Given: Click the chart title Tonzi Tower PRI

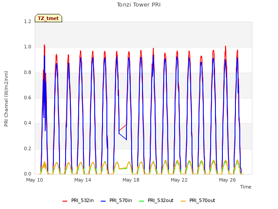Looking at the screenshot, I should 139,5.
